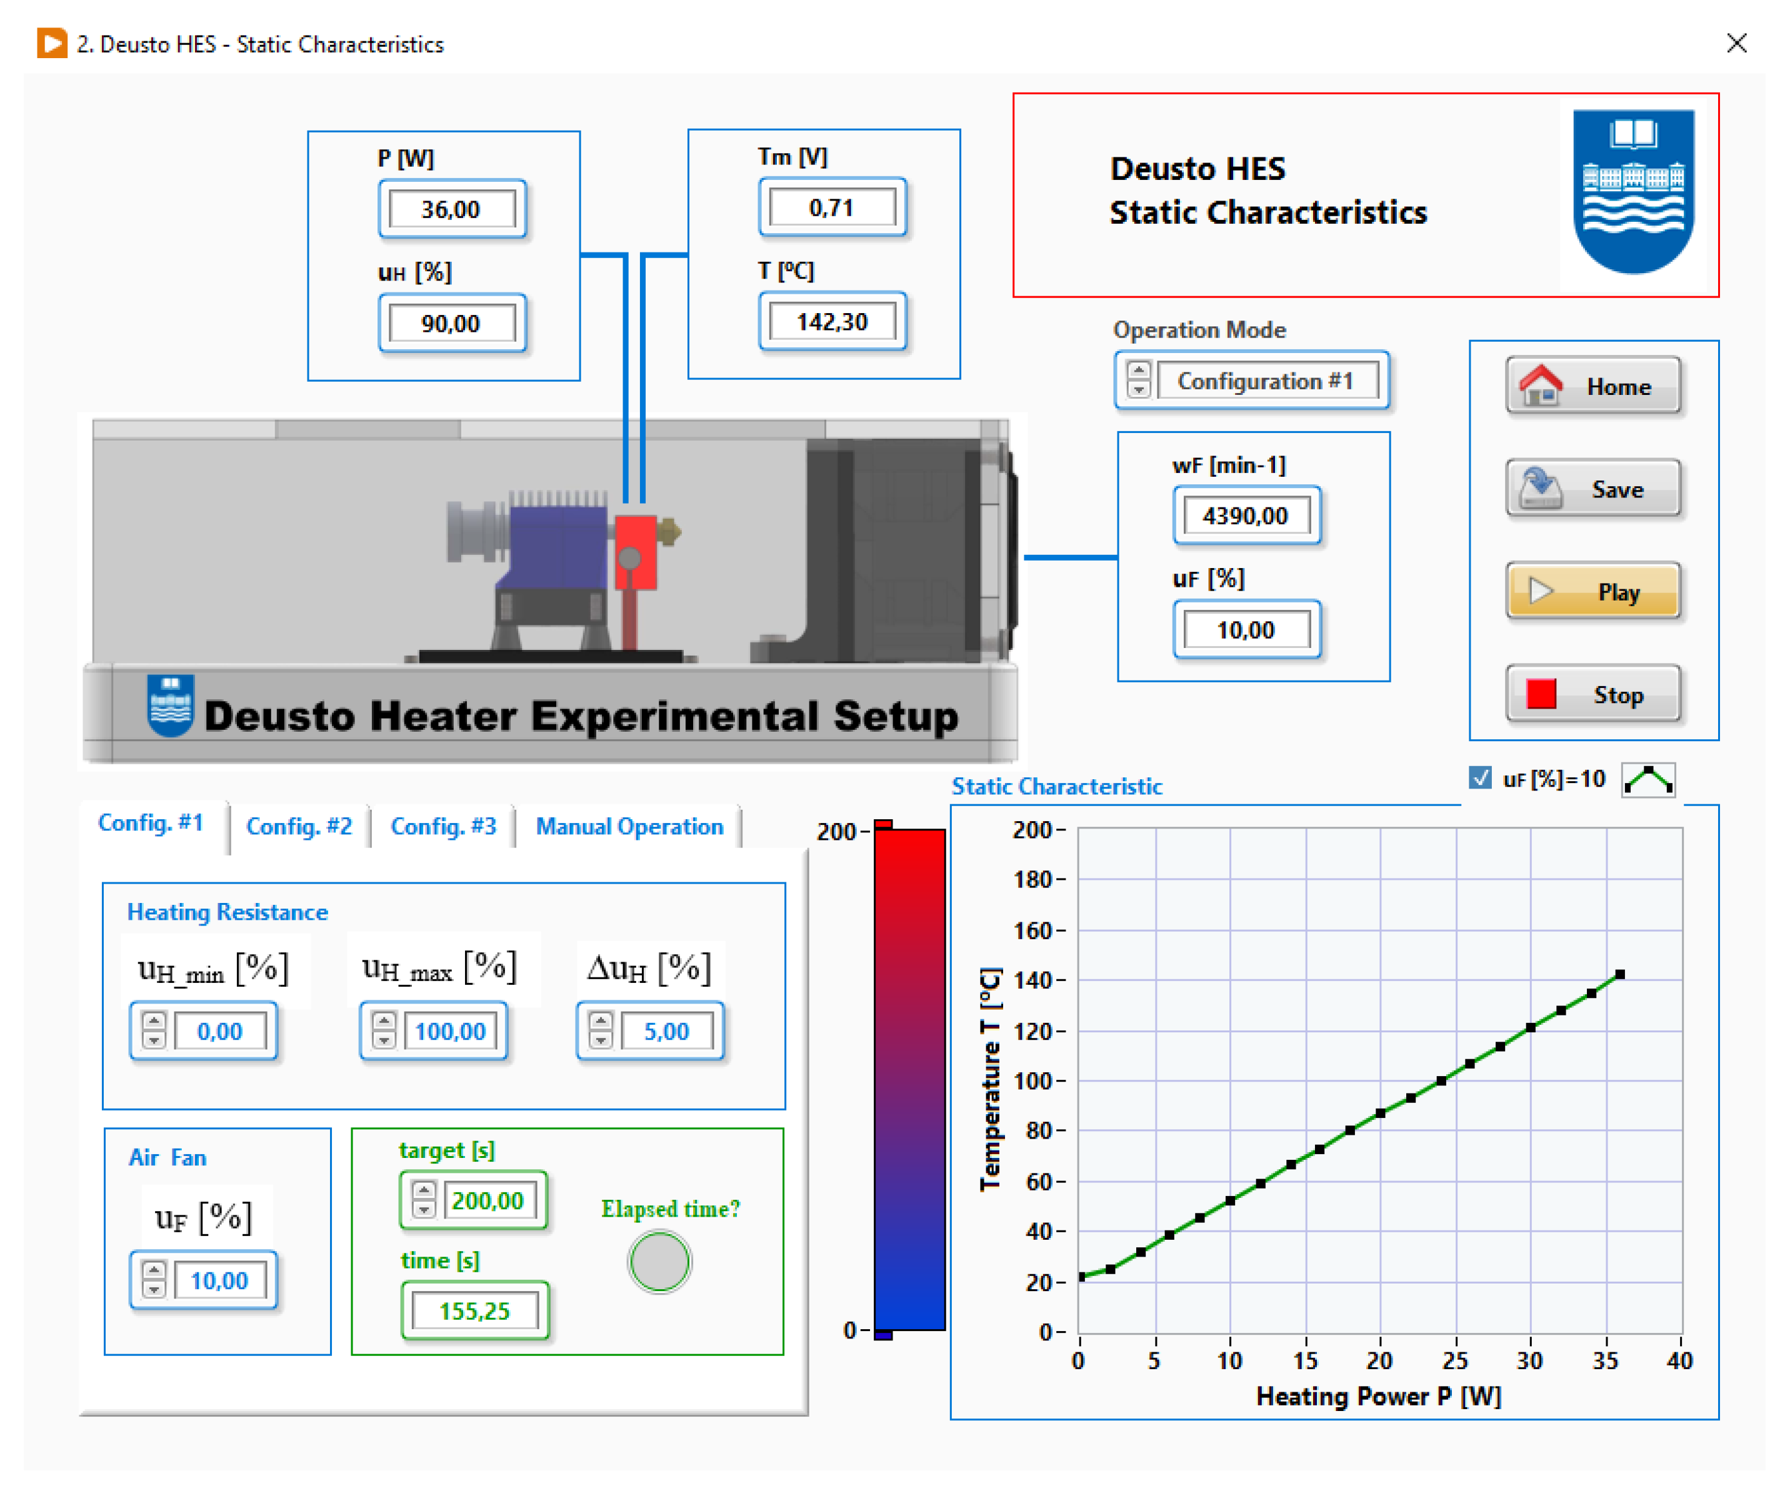Image resolution: width=1790 pixels, height=1486 pixels.
Task: Switch to the Config. #2 tab
Action: [298, 827]
